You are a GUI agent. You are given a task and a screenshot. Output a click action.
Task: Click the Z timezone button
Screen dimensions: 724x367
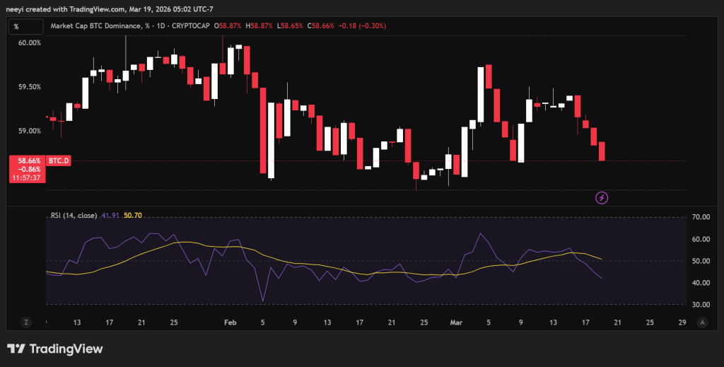[26, 322]
